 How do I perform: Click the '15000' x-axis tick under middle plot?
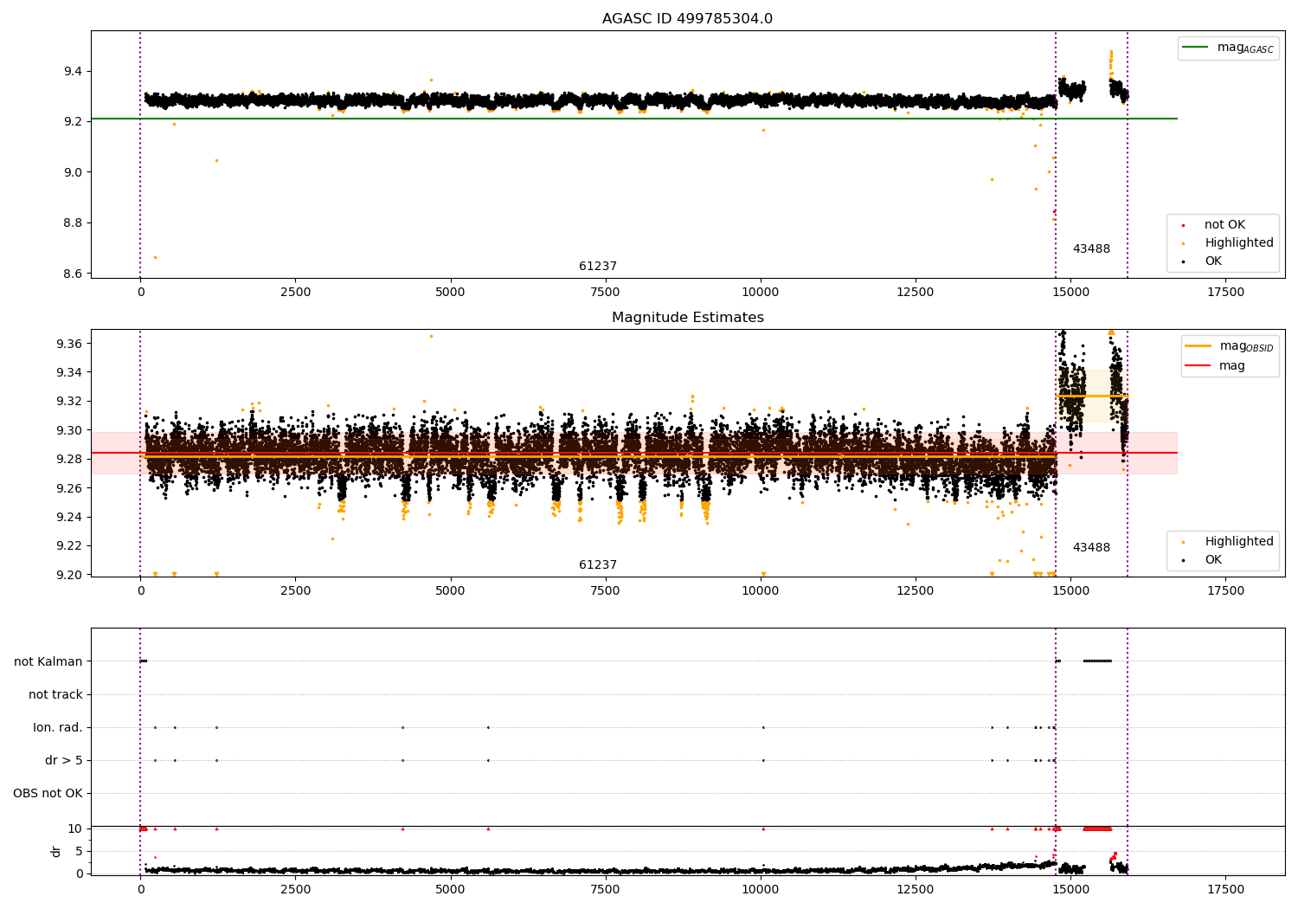click(x=1070, y=591)
